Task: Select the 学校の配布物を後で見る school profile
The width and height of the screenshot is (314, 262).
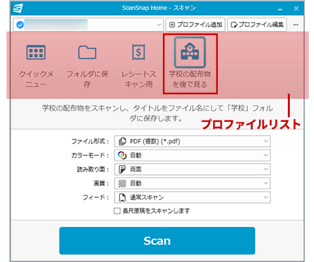Action: [190, 52]
